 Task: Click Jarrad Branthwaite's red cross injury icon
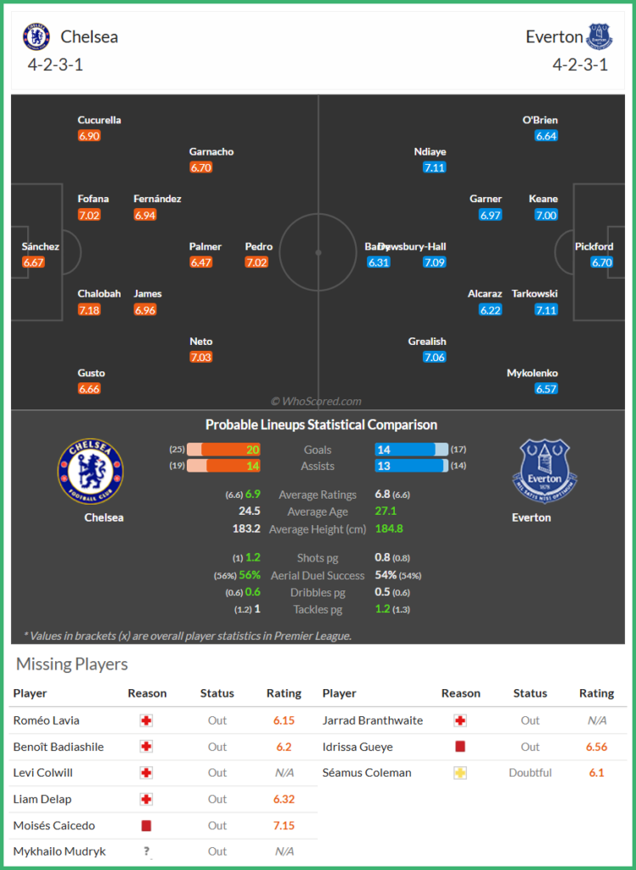tap(461, 720)
